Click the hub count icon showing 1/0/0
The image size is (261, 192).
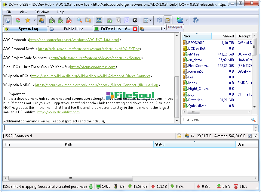pos(98,186)
